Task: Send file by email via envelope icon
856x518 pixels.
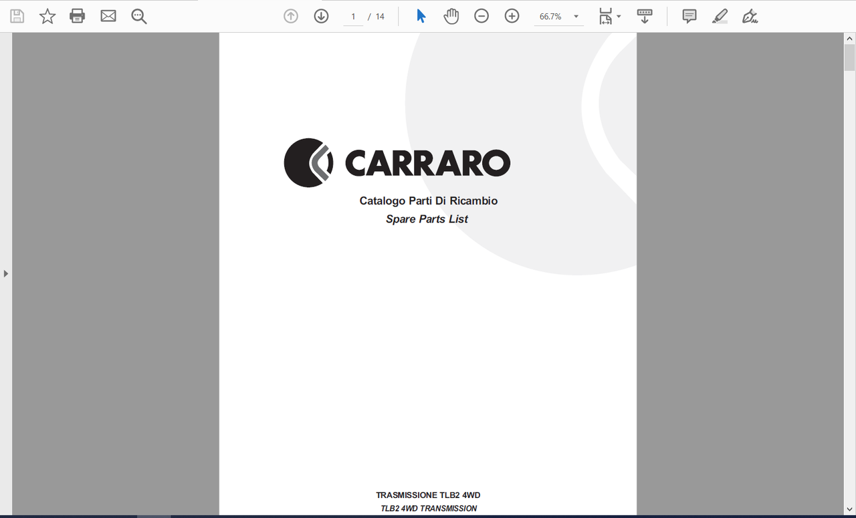Action: (108, 16)
